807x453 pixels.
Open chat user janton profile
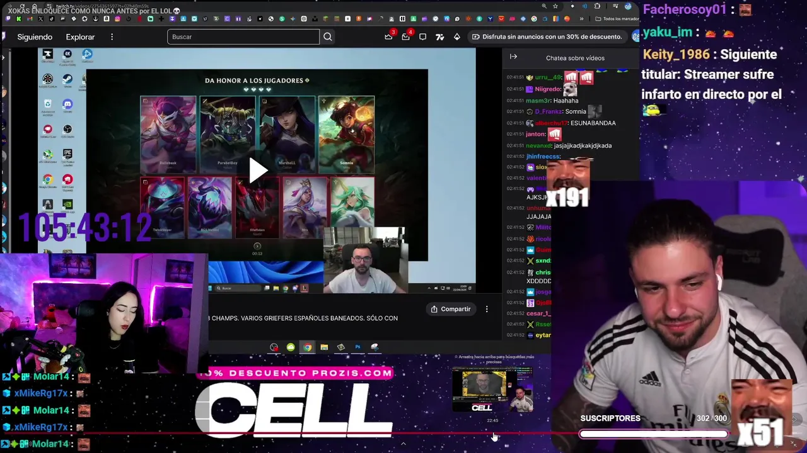tap(535, 134)
